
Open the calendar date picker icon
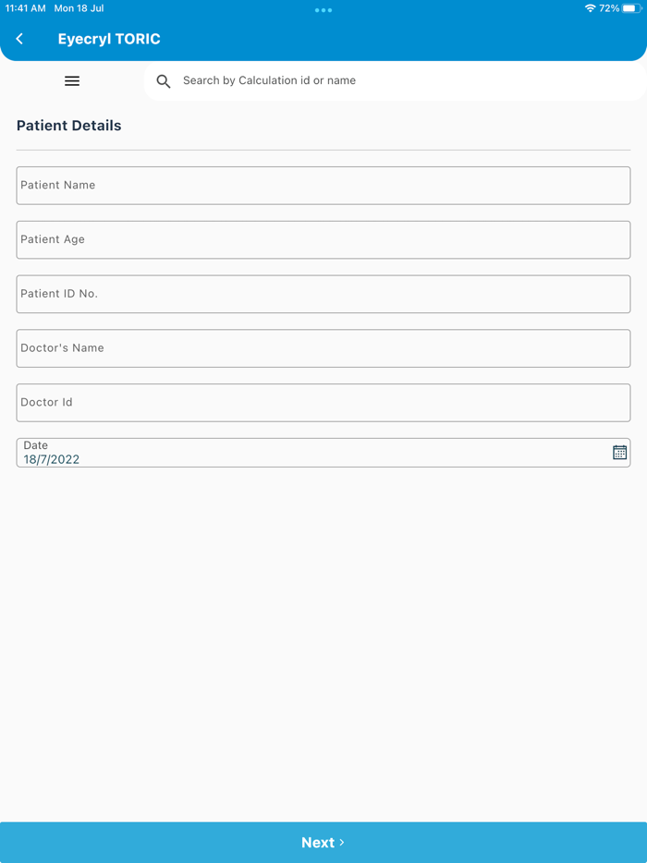[619, 452]
